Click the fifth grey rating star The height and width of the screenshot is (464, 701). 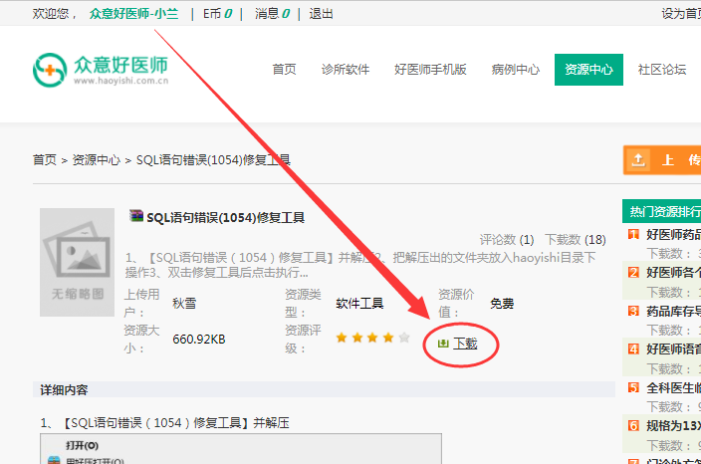[404, 338]
